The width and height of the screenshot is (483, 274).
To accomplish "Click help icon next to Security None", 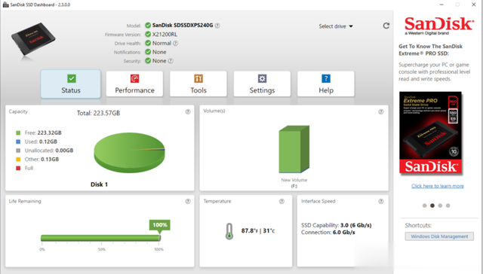I will point(171,61).
